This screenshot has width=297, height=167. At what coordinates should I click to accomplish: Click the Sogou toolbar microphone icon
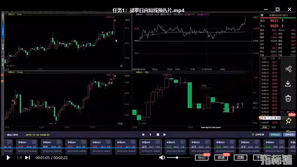click(x=275, y=118)
